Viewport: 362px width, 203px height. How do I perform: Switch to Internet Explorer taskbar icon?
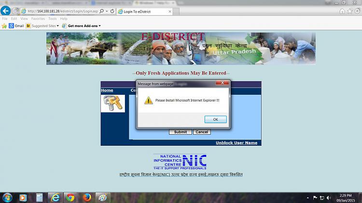click(55, 198)
